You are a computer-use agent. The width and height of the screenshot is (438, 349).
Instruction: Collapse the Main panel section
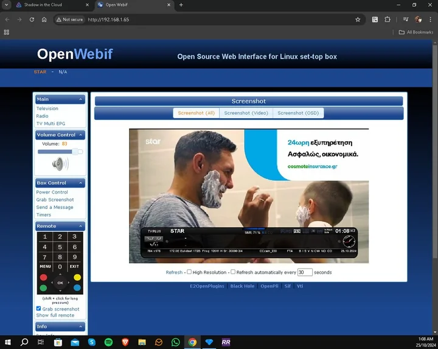[81, 99]
